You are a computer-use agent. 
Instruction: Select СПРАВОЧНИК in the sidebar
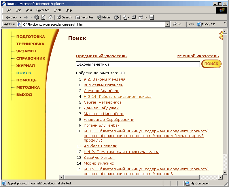(31, 58)
